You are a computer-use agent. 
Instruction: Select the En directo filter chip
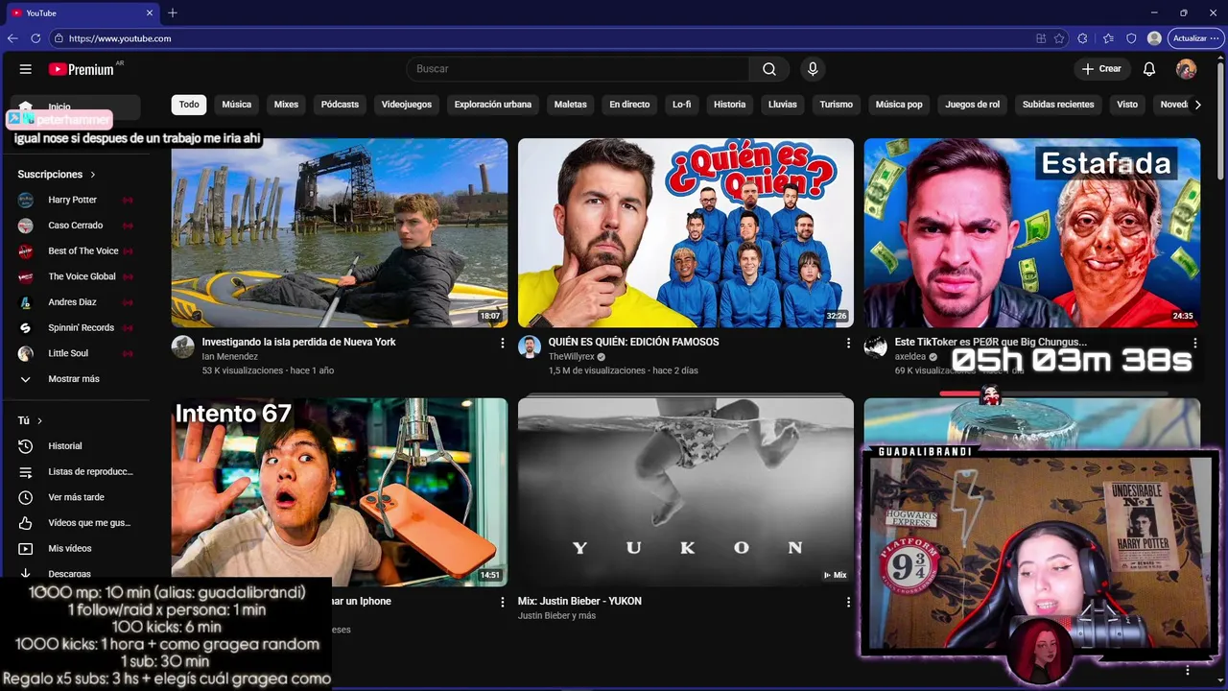point(629,105)
